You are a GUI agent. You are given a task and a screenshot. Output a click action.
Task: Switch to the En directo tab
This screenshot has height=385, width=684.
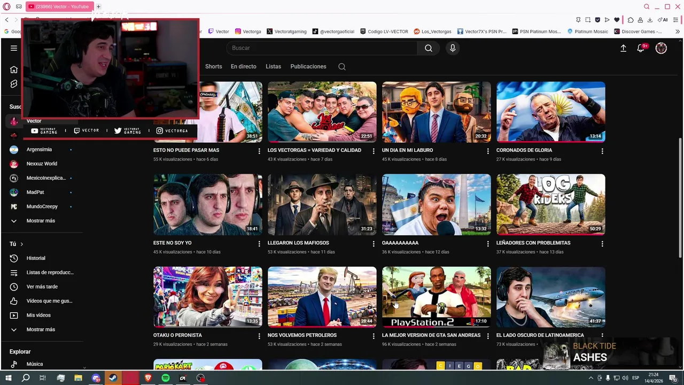coord(244,67)
